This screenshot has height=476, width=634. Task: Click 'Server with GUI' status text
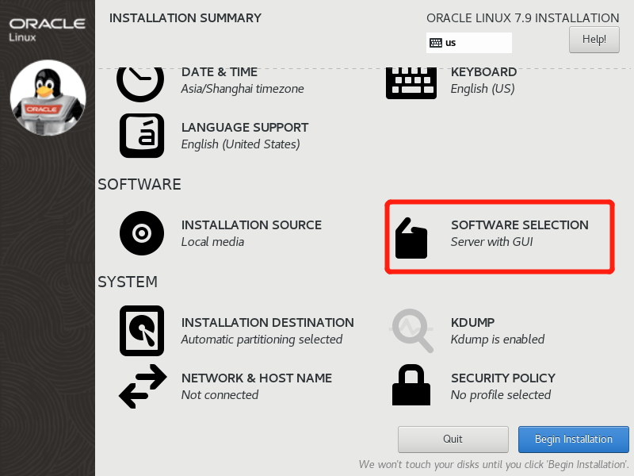(491, 242)
